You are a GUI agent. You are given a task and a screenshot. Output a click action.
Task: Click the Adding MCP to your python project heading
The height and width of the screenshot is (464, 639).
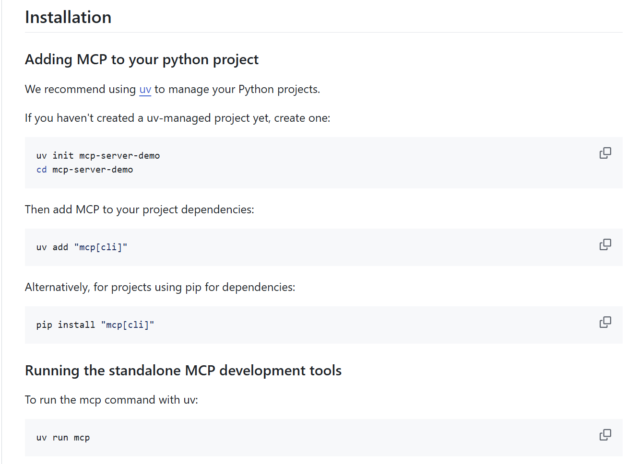click(x=142, y=59)
